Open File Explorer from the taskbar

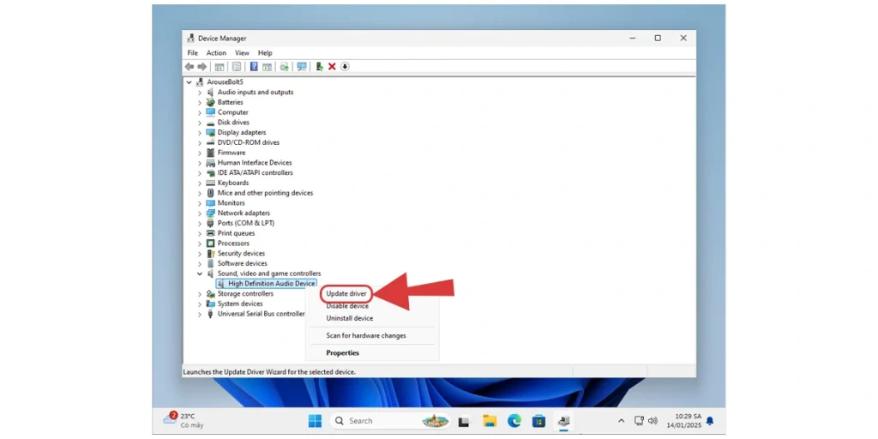click(490, 421)
